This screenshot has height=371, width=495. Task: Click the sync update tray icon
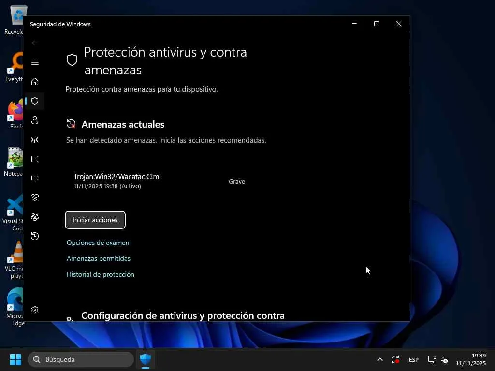[395, 359]
